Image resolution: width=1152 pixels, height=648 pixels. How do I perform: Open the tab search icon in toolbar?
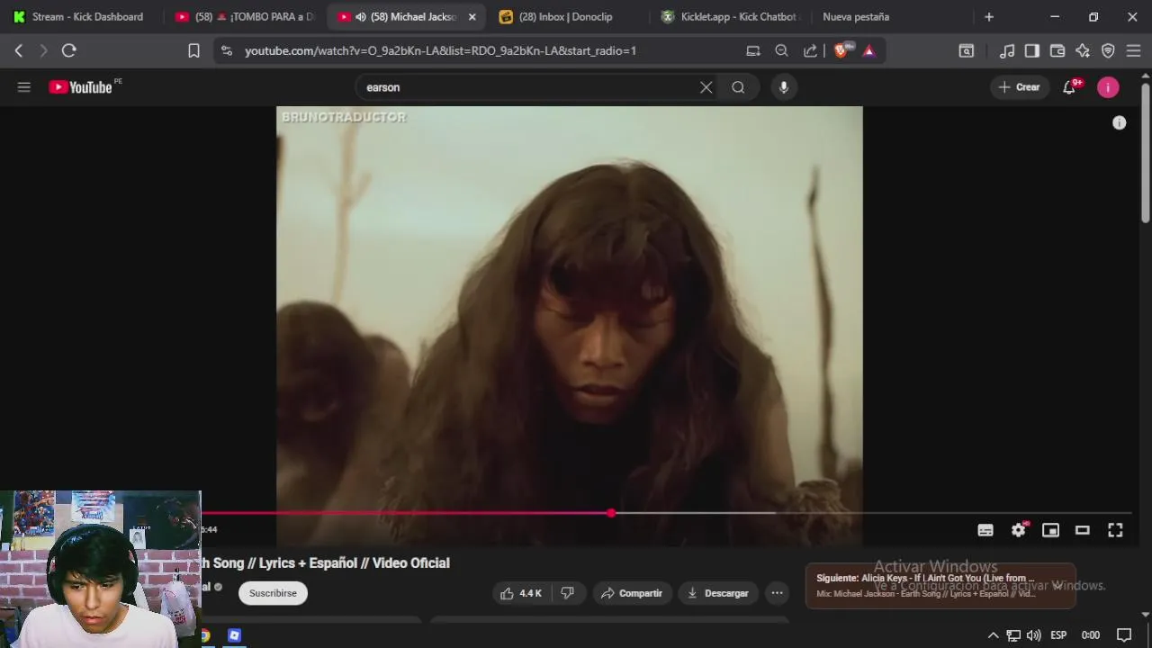pyautogui.click(x=966, y=50)
